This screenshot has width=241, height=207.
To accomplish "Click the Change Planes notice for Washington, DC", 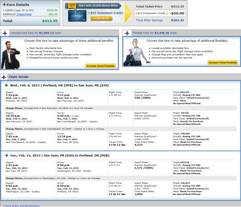I will [121, 178].
